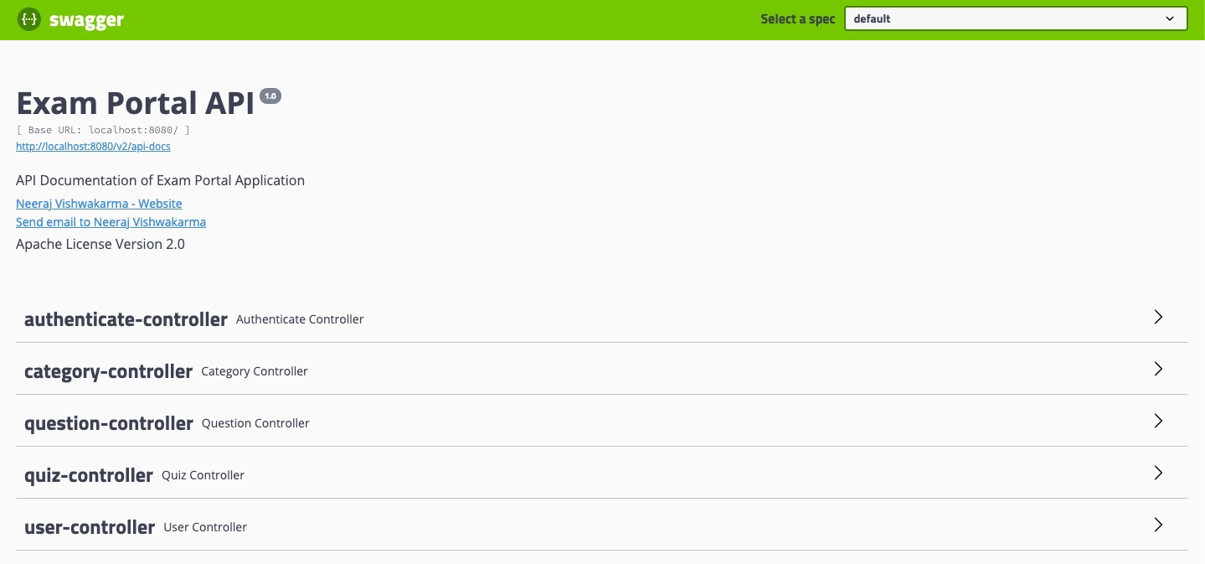Click the swagger wordmark text
The width and height of the screenshot is (1205, 564).
[86, 20]
